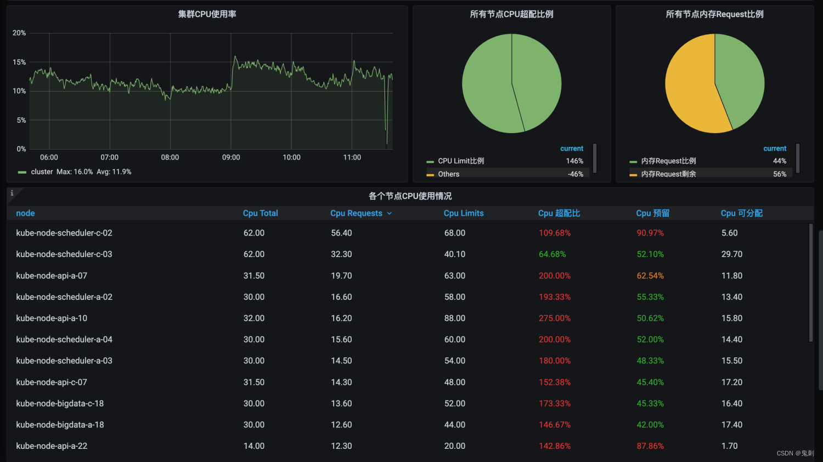
Task: Click the 109.68% 超配比 cell
Action: 555,233
